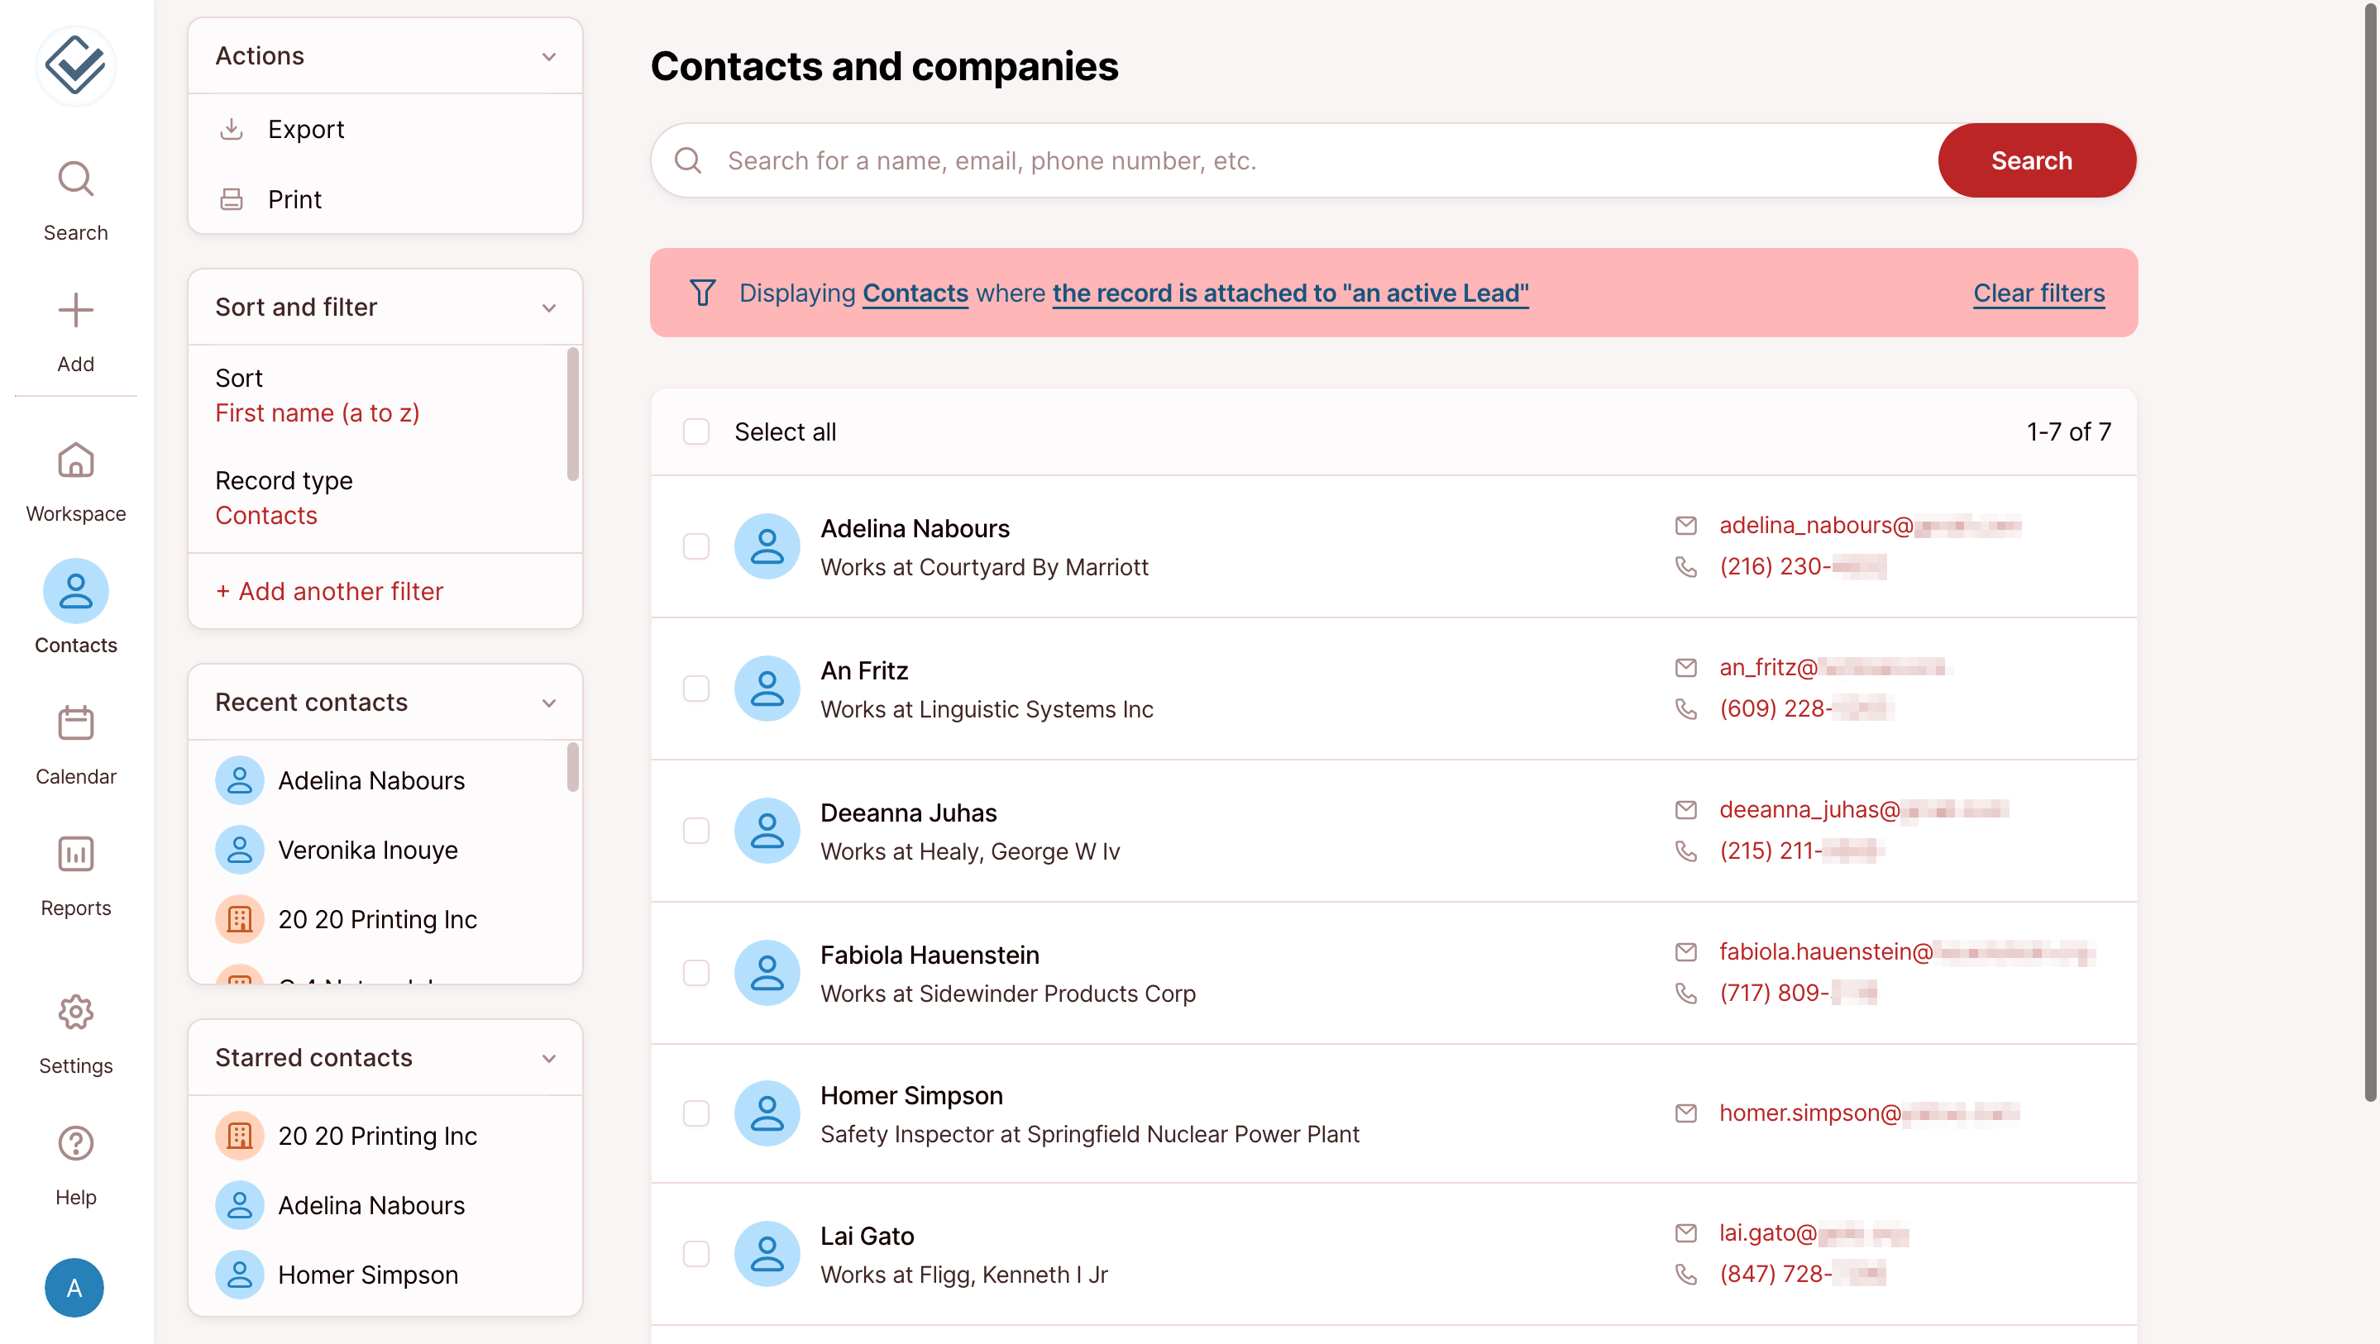2380x1344 pixels.
Task: Collapse the Starred contacts section
Action: pyautogui.click(x=550, y=1058)
